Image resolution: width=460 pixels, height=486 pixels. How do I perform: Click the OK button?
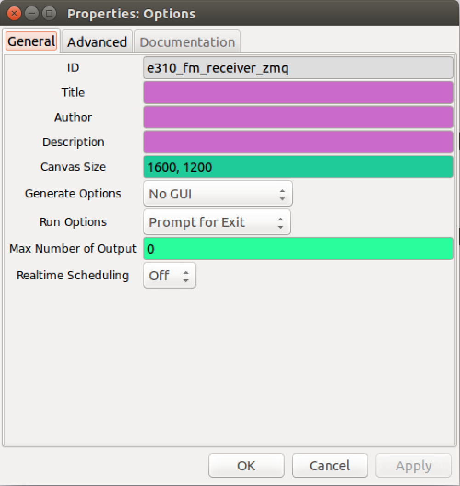[246, 465]
